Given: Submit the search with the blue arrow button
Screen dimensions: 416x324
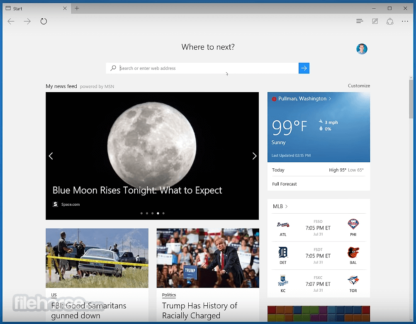Looking at the screenshot, I should [x=304, y=68].
